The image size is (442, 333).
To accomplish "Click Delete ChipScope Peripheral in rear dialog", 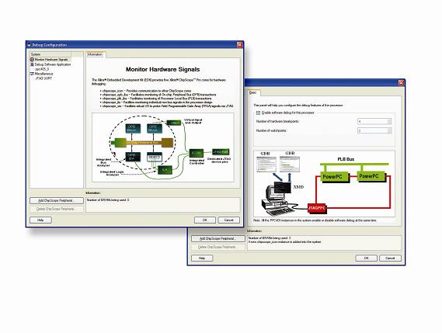I will [218, 247].
